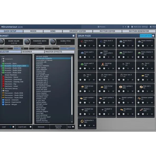Click the Panorama Width knob
The image size is (156, 156).
point(27,42)
